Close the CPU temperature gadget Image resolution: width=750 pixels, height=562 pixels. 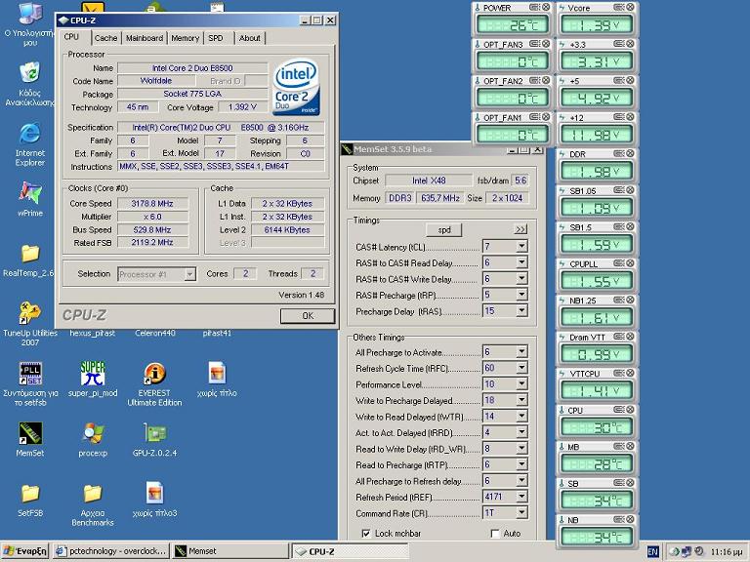(631, 410)
